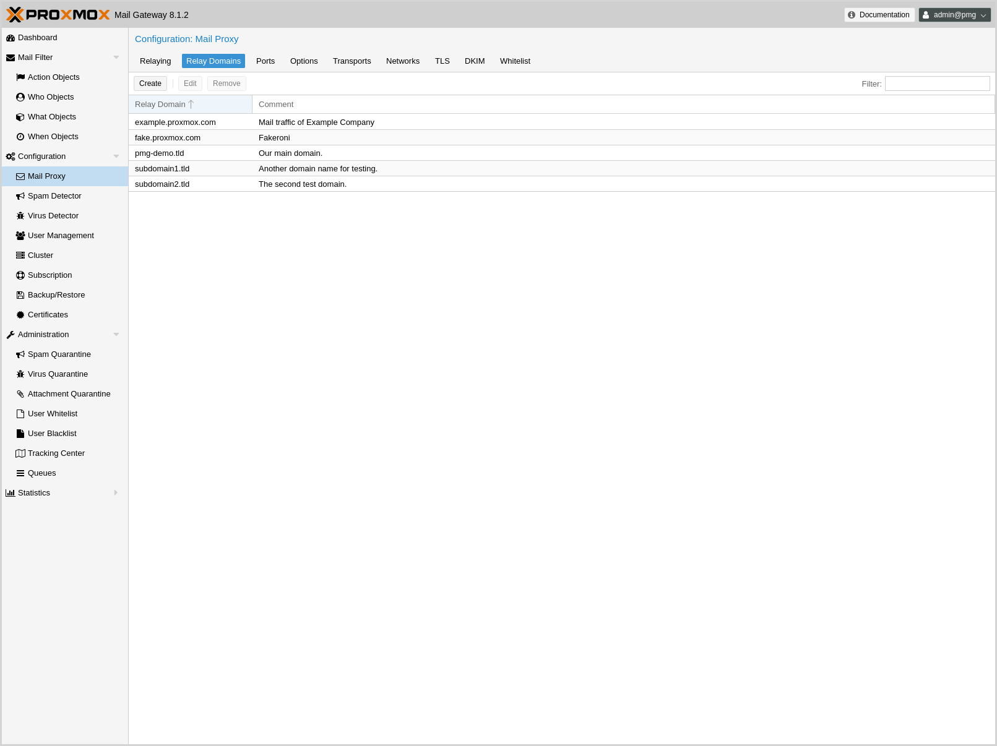Collapse the Configuration section arrow
This screenshot has width=997, height=746.
[116, 156]
